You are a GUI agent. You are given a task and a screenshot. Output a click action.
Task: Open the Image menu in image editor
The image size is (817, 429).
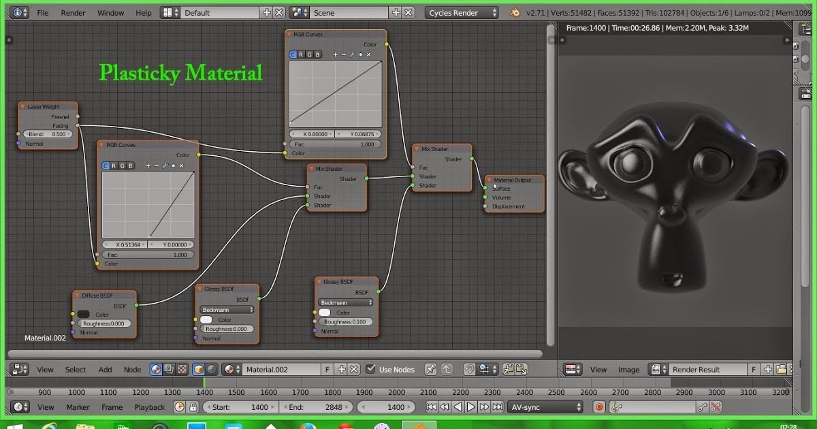click(628, 370)
